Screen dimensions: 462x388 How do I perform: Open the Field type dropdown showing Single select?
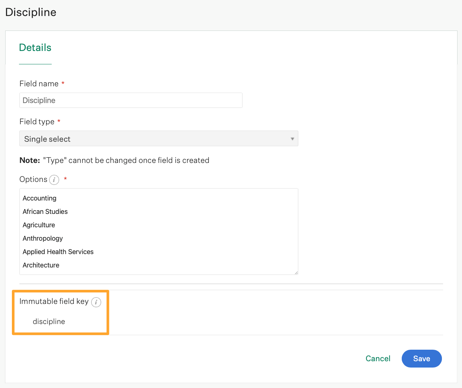coord(158,138)
